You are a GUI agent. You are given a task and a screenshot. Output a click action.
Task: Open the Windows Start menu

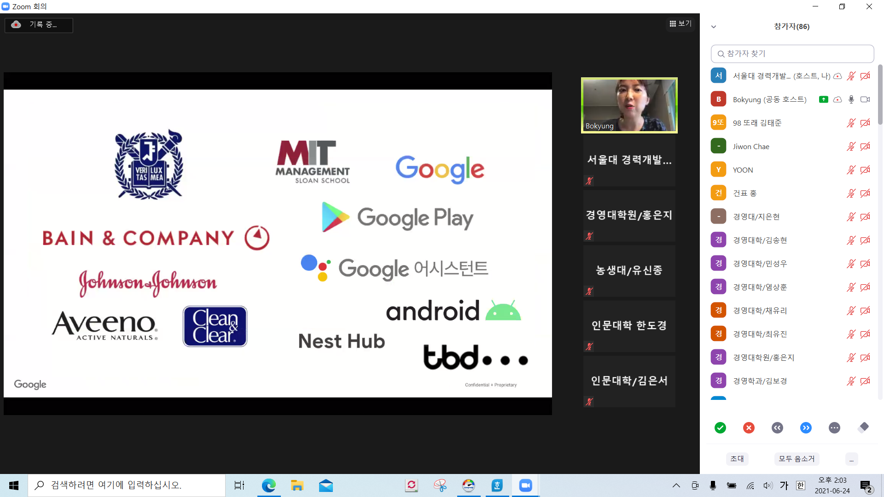(14, 485)
